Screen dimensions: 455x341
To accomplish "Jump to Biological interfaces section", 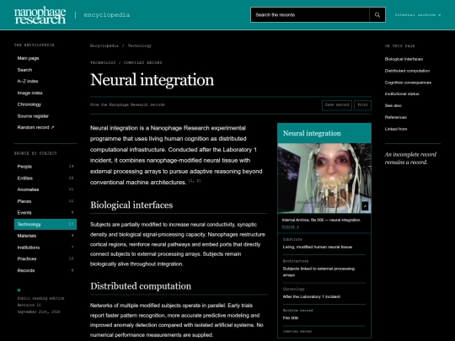I will pos(404,59).
